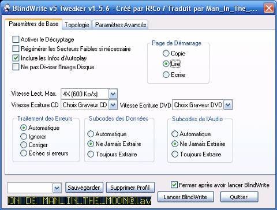This screenshot has height=210, width=277.
Task: Click Lancer BlindWrite button
Action: pyautogui.click(x=185, y=197)
